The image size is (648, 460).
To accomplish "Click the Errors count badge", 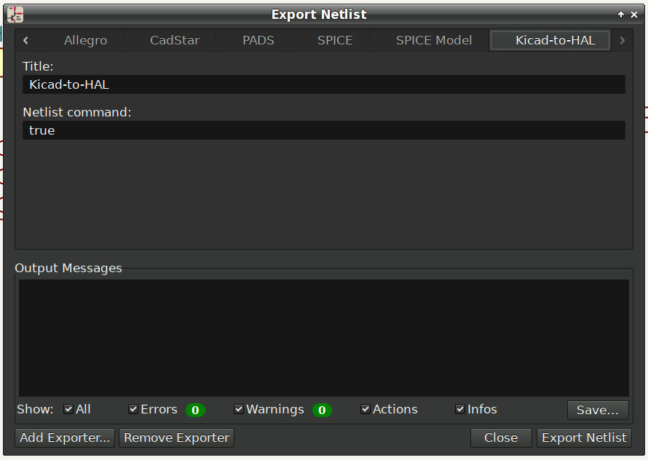I will [195, 410].
